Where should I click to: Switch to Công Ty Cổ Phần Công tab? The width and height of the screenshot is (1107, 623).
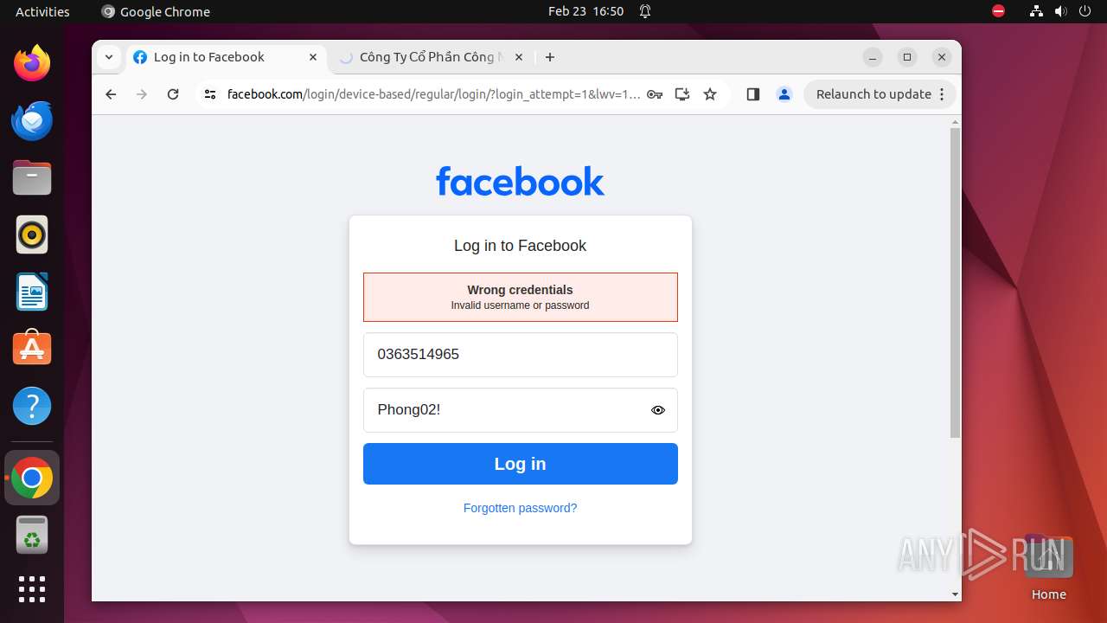[x=430, y=57]
